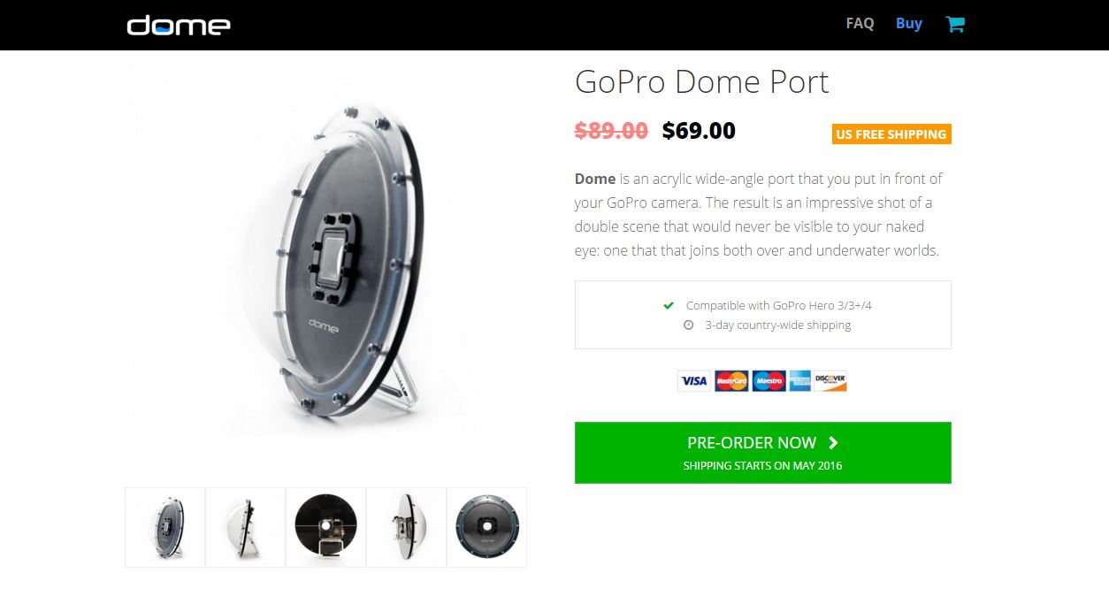Image resolution: width=1109 pixels, height=589 pixels.
Task: Select the second side-stand dome thumbnail
Action: 245,527
